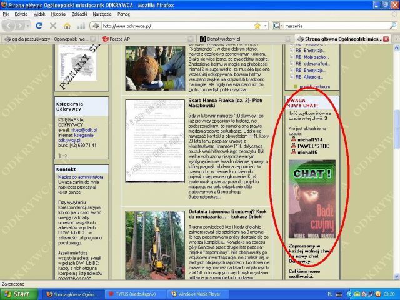Open the Narzędzia menu
400x300 pixels.
pyautogui.click(x=102, y=14)
